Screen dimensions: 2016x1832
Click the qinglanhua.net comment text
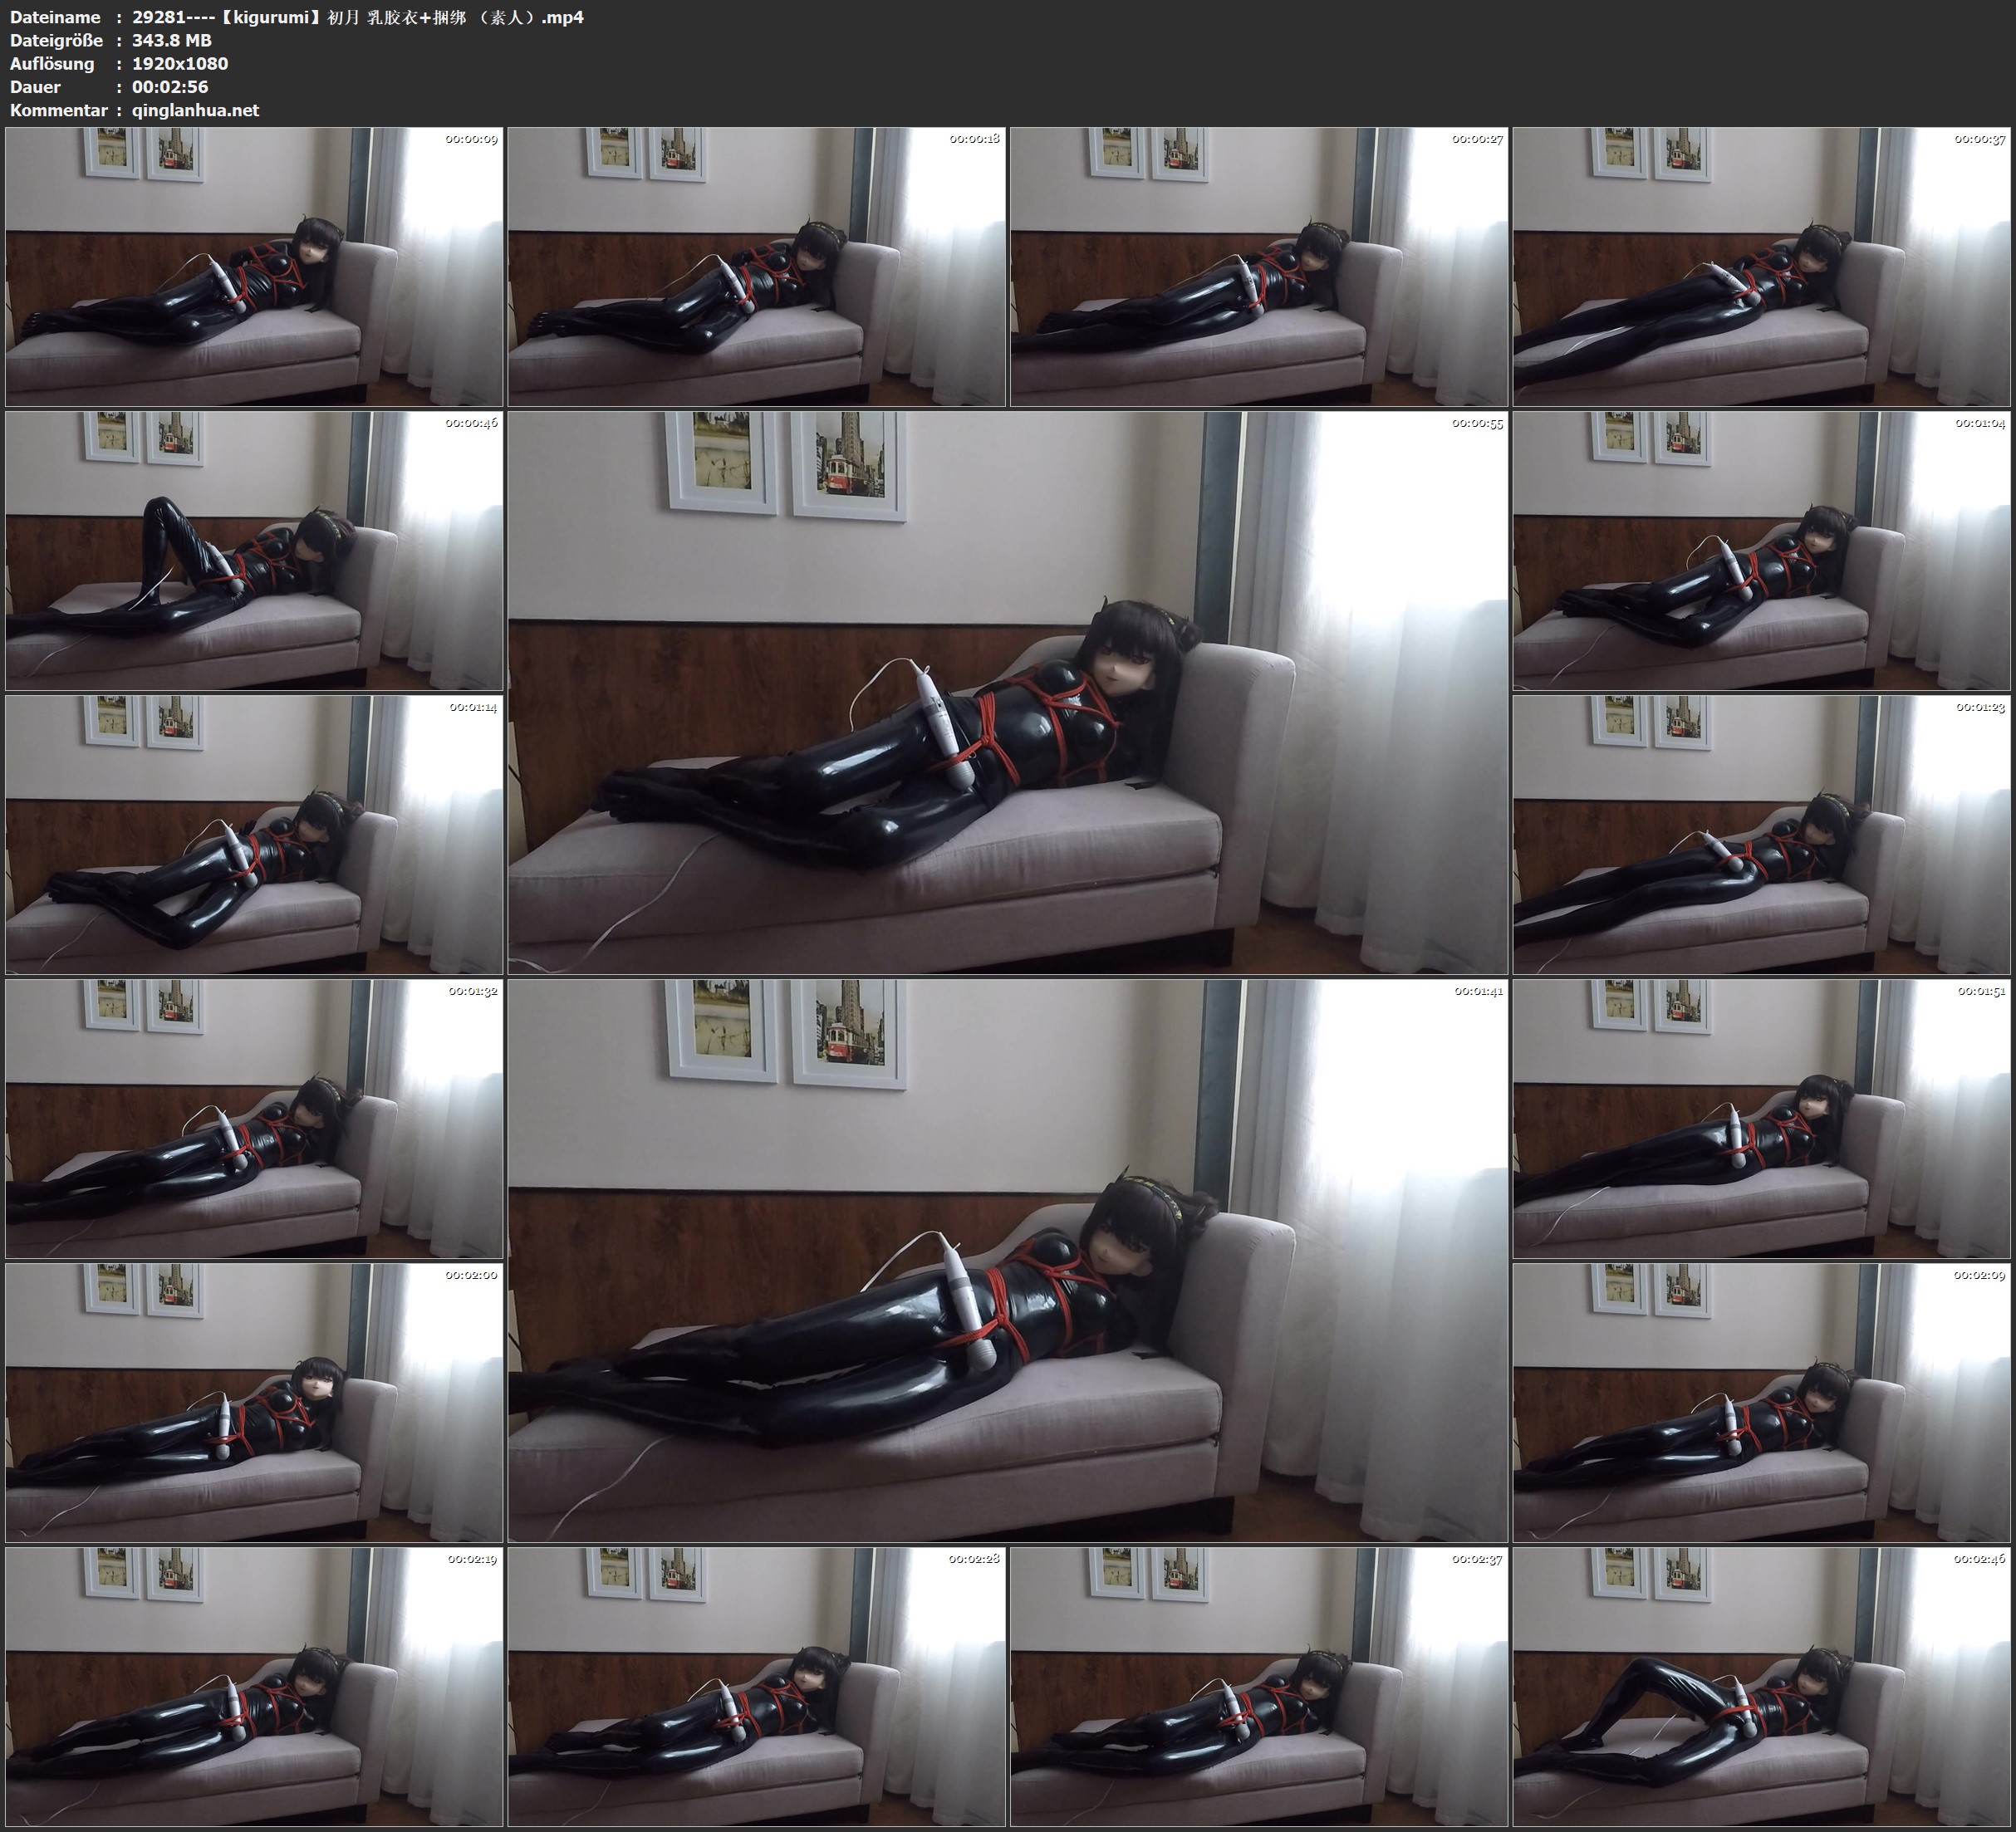pos(195,110)
